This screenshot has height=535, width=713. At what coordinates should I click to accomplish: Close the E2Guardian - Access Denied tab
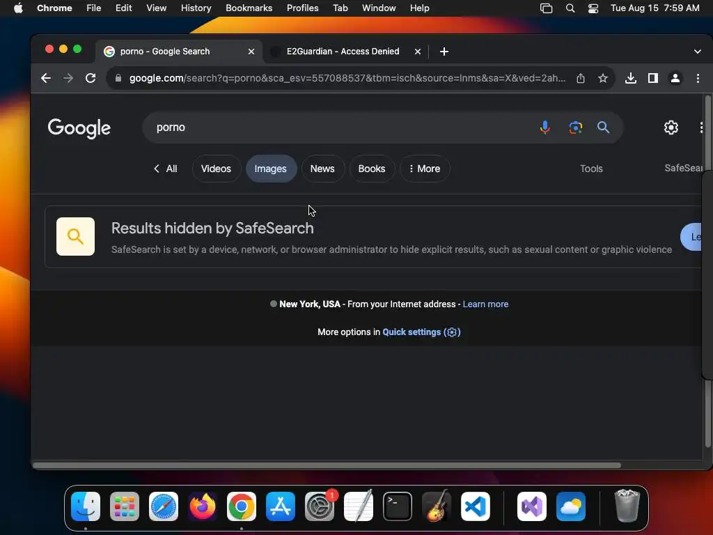(418, 52)
